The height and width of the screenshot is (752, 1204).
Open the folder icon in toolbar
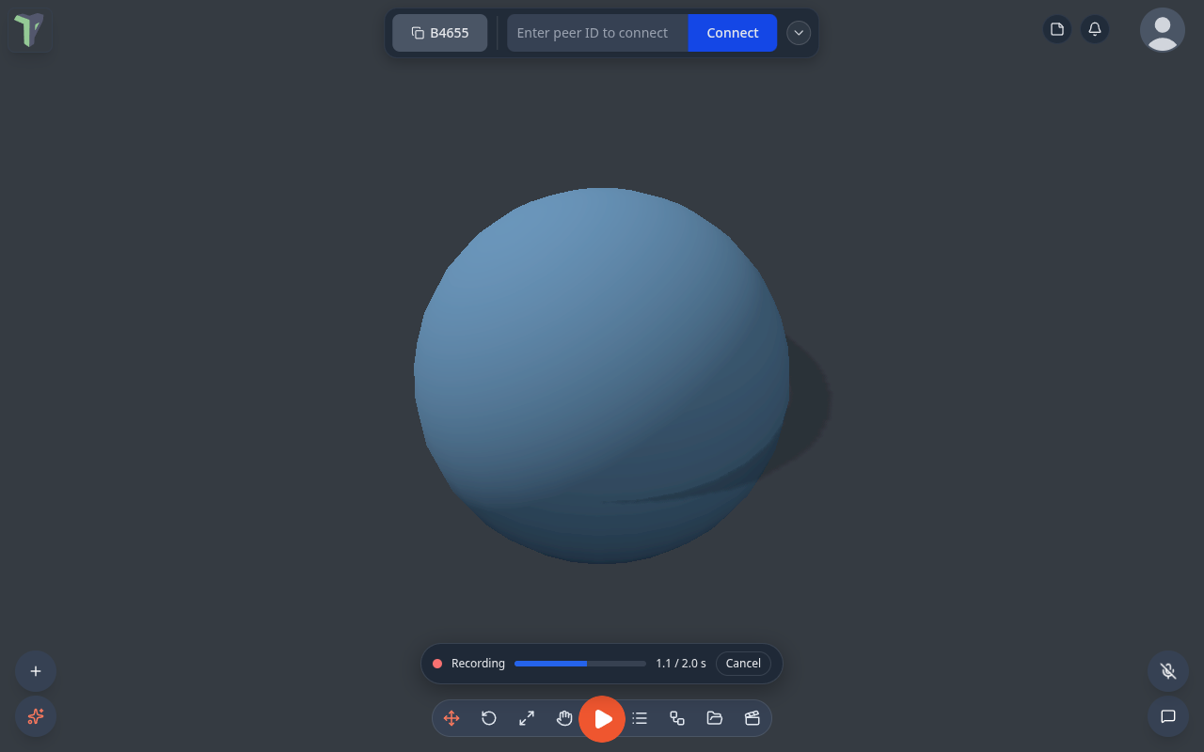point(715,718)
